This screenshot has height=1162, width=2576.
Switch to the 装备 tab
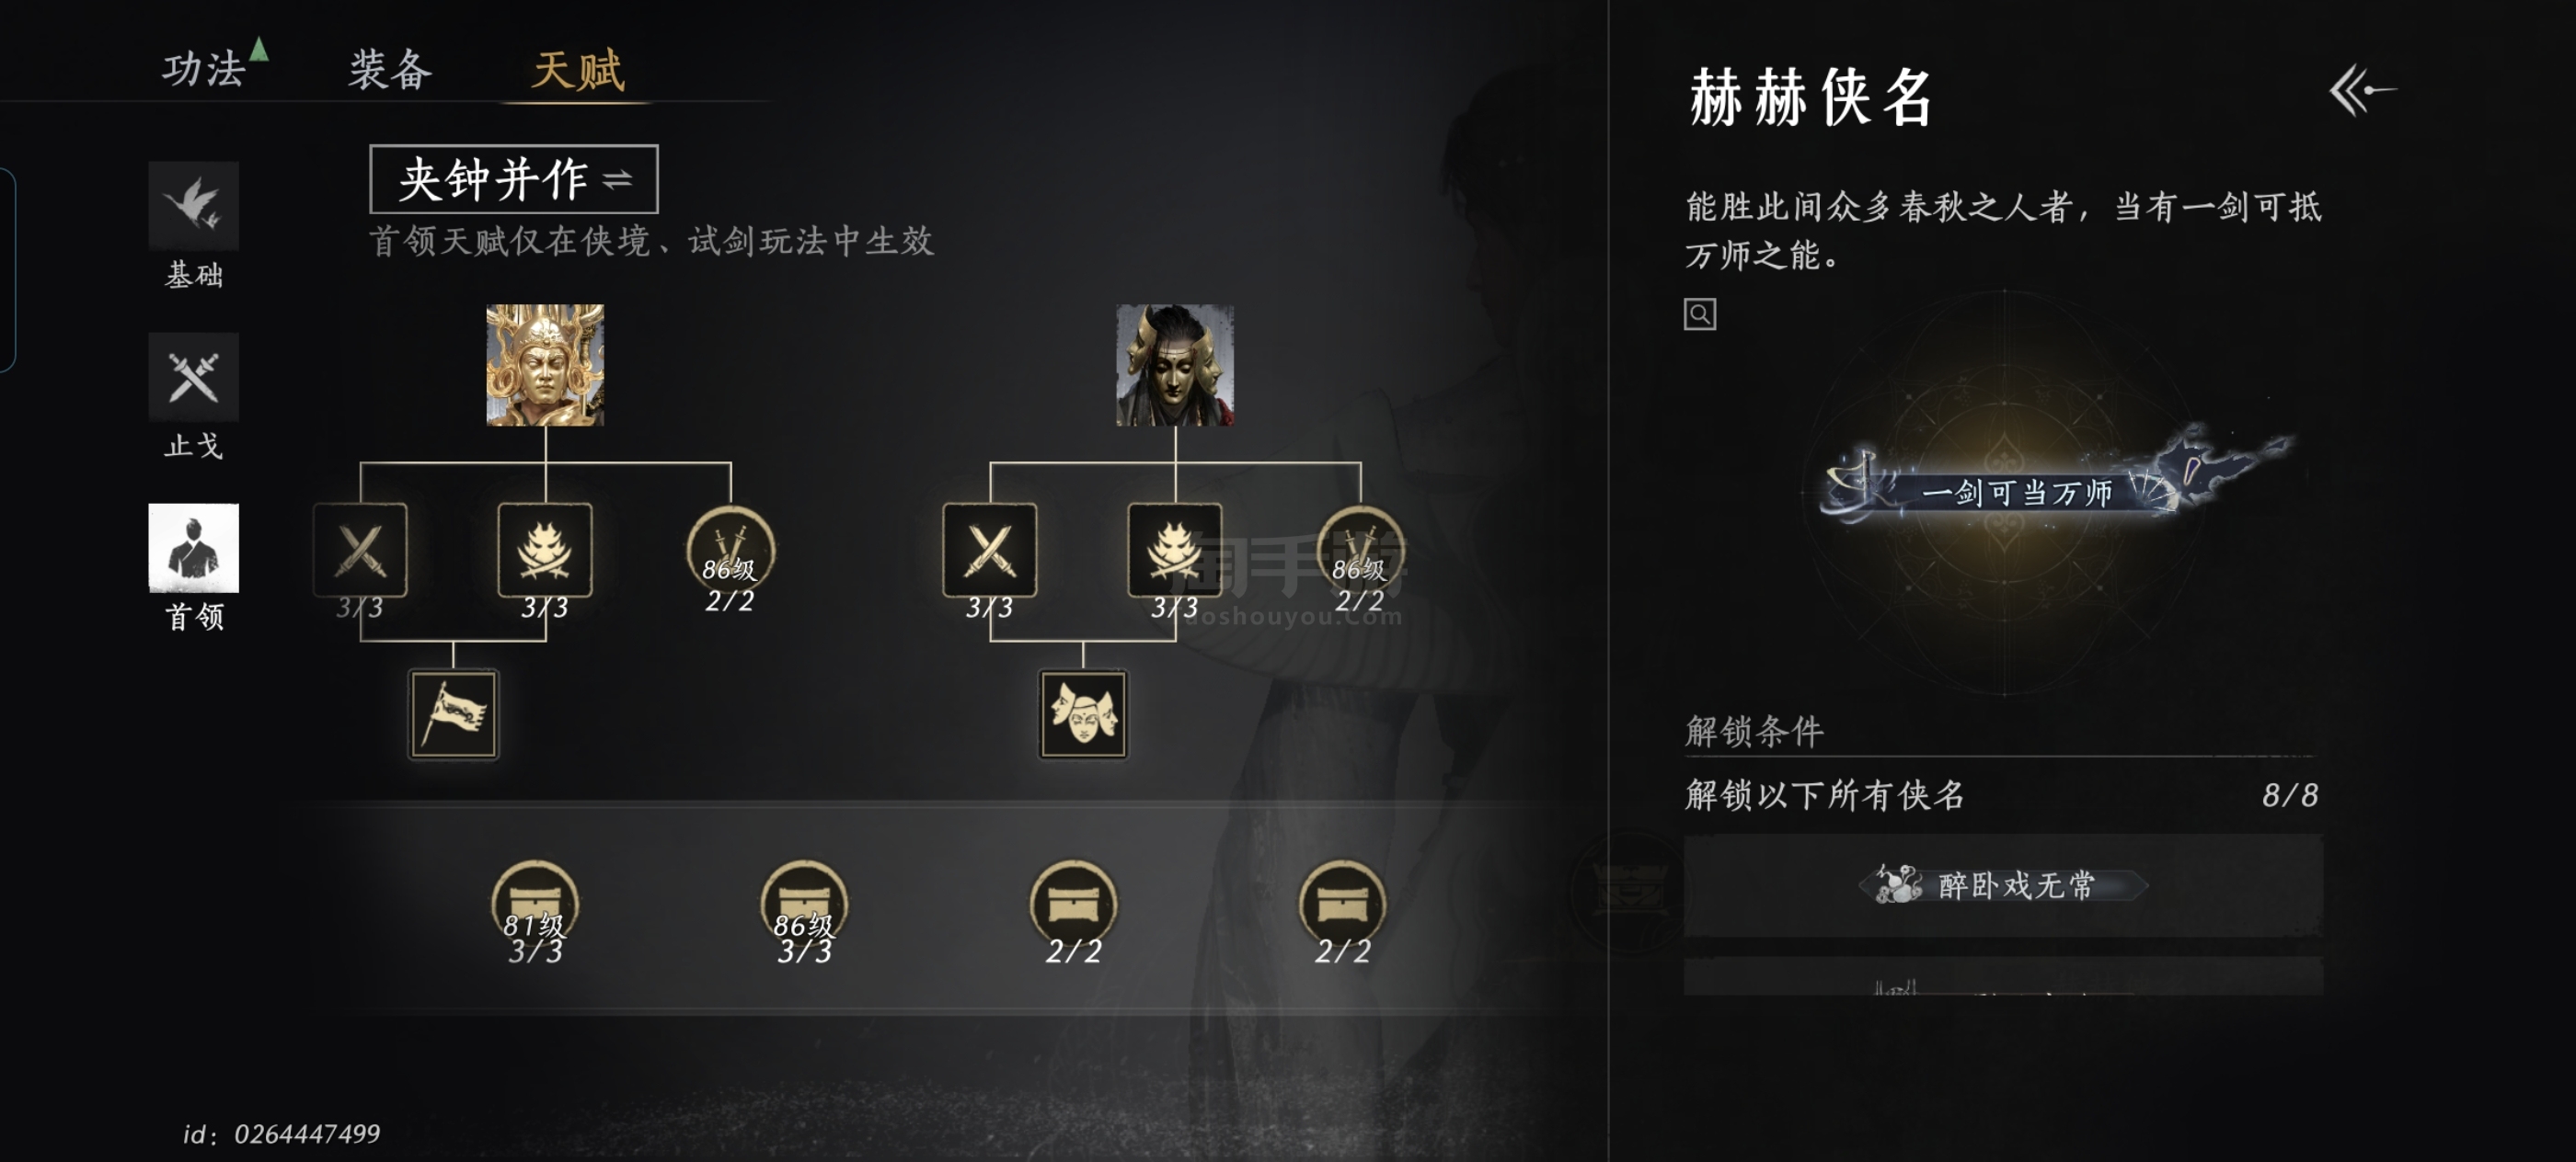(x=390, y=69)
